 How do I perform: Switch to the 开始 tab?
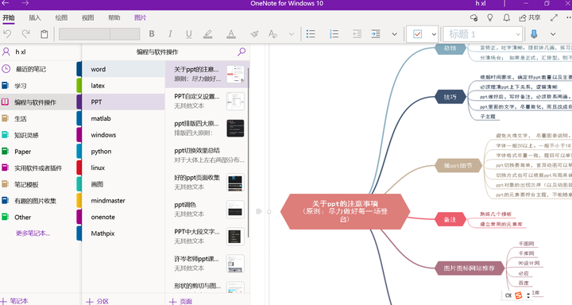click(x=9, y=17)
